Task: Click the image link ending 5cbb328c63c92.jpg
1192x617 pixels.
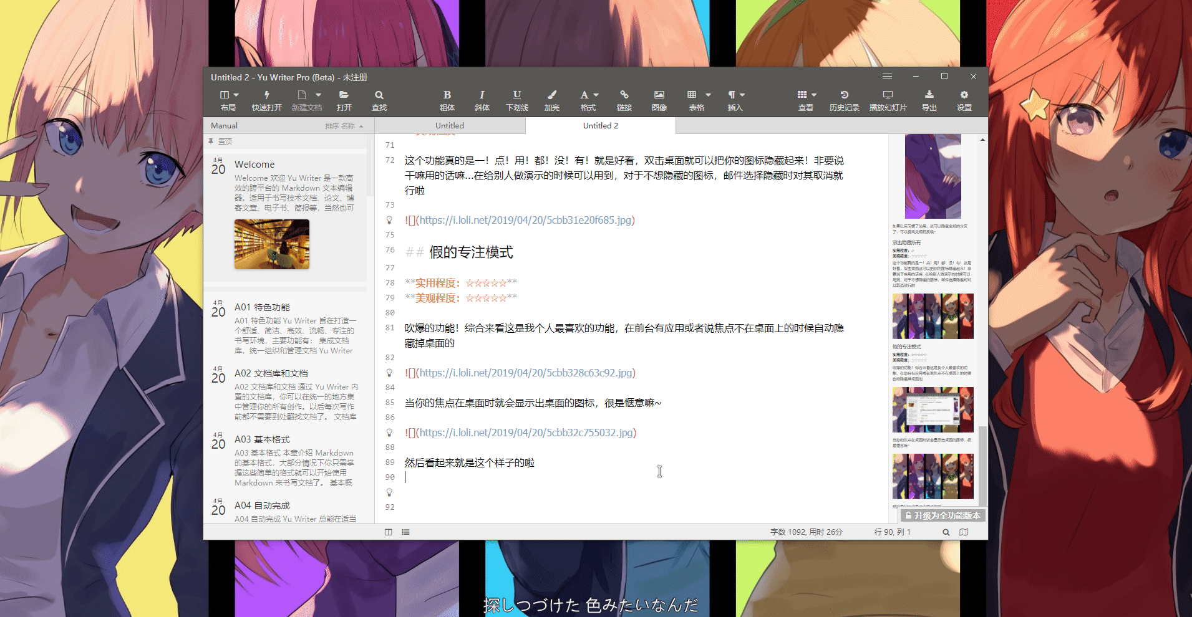Action: point(520,373)
